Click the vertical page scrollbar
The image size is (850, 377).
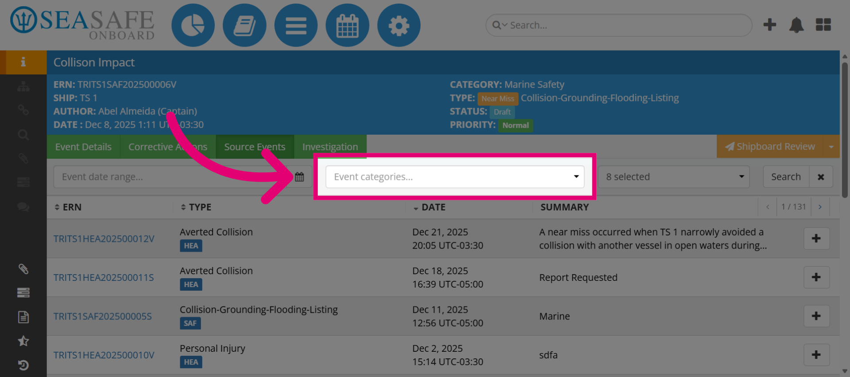pyautogui.click(x=845, y=130)
